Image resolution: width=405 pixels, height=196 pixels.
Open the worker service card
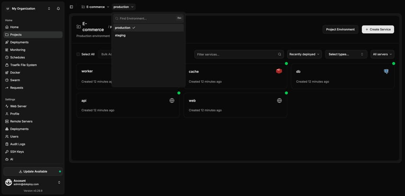(x=94, y=76)
